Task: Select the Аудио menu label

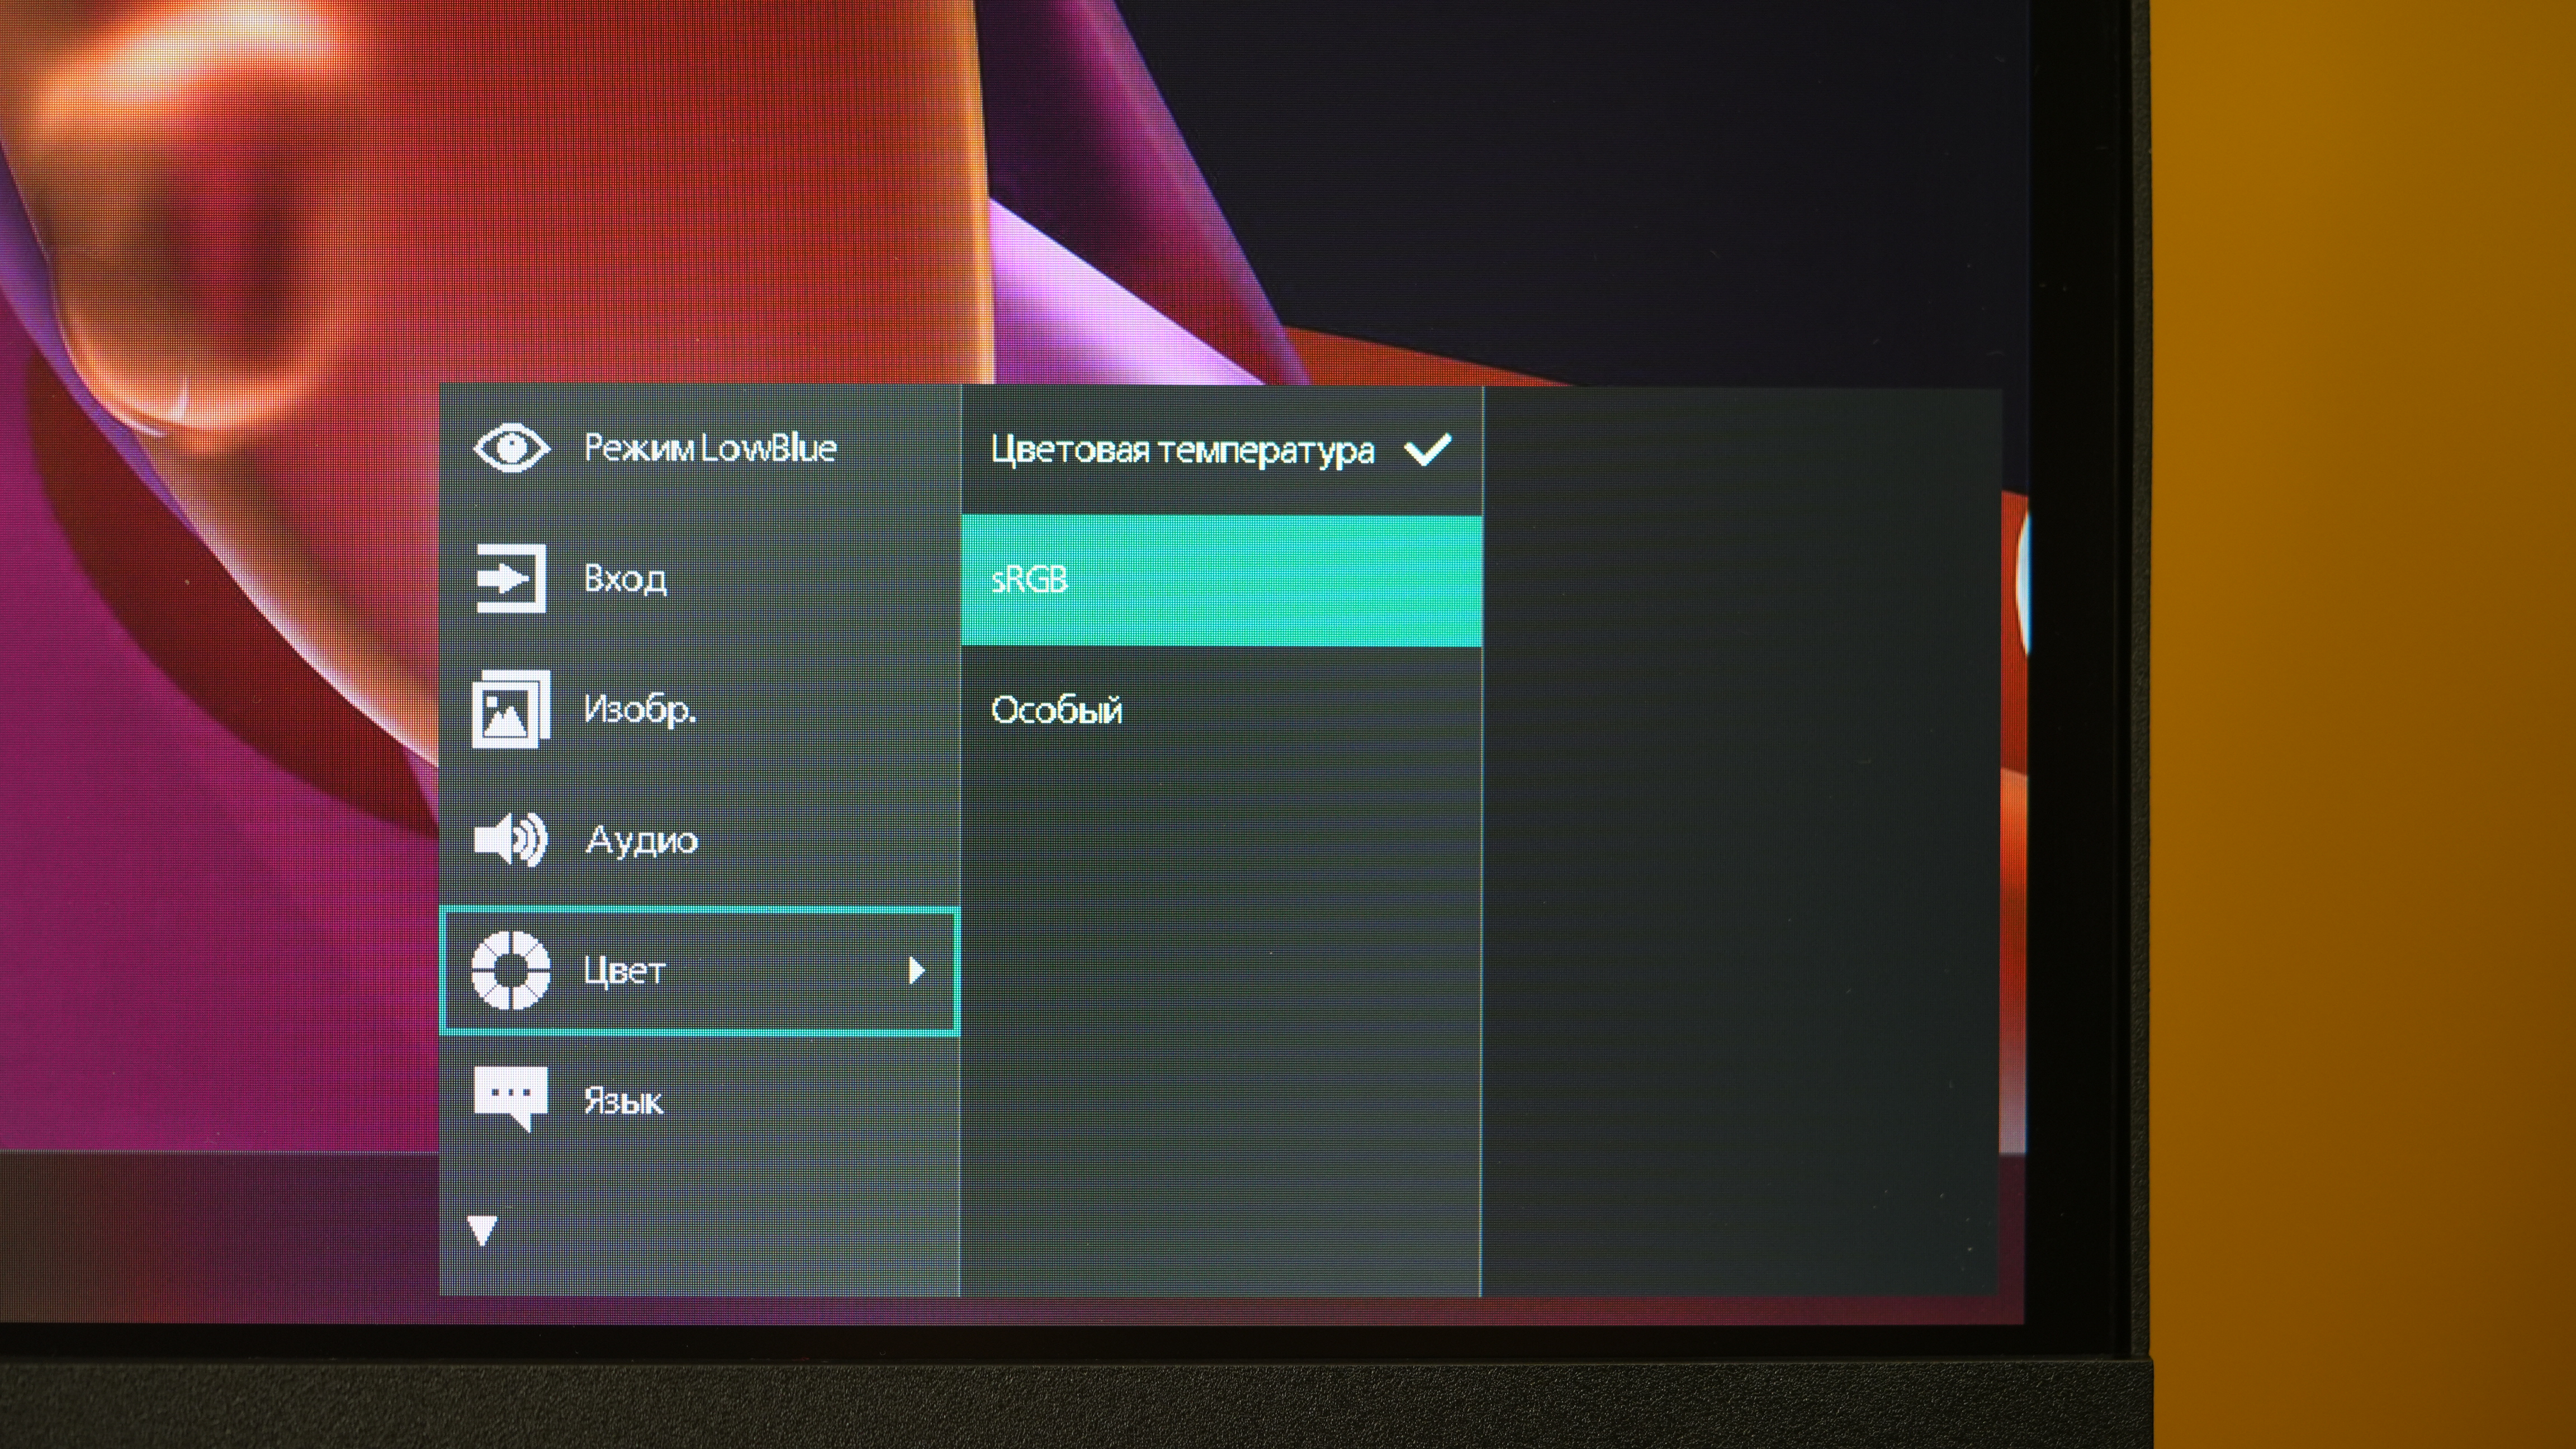Action: click(641, 840)
